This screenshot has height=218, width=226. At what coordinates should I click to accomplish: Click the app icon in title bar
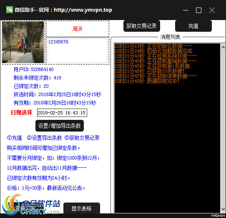tap(10, 10)
